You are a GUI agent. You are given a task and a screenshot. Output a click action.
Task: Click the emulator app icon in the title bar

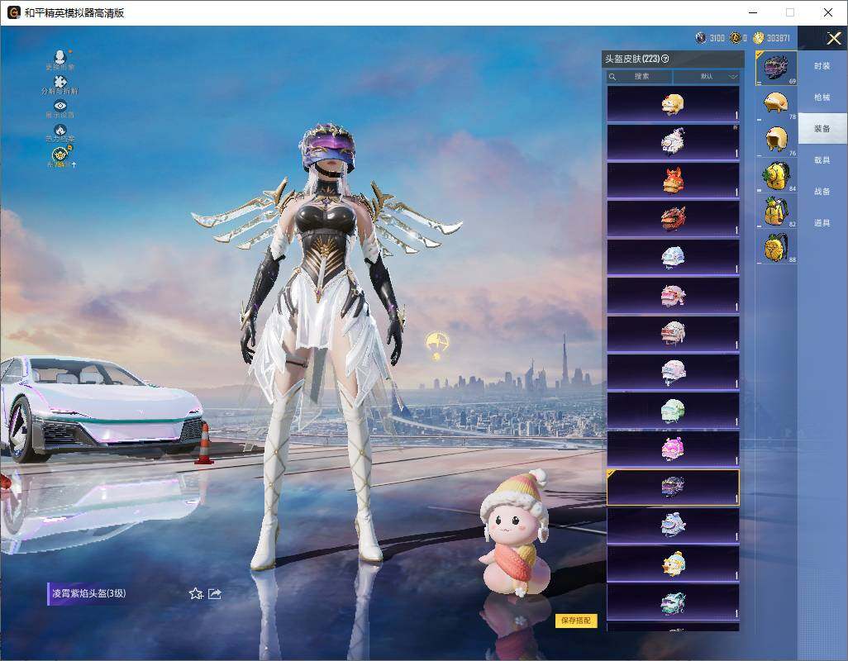tap(13, 12)
